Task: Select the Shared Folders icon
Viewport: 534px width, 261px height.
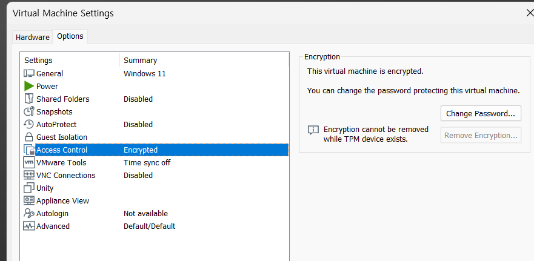Action: click(x=29, y=99)
